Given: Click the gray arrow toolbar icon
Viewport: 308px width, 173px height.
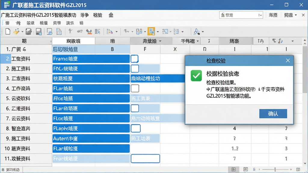Looking at the screenshot, I should (x=126, y=31).
